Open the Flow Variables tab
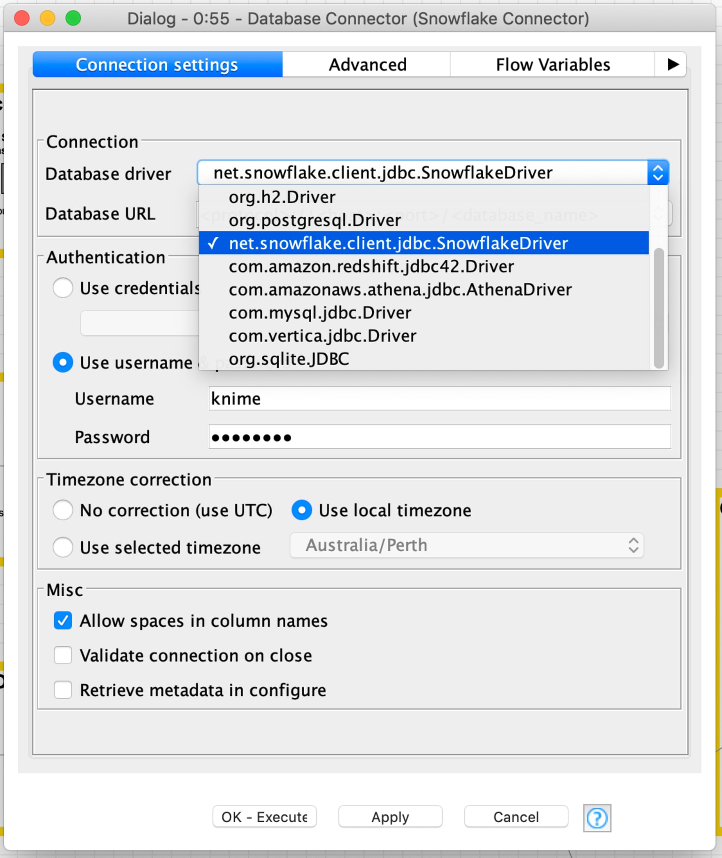 [553, 64]
